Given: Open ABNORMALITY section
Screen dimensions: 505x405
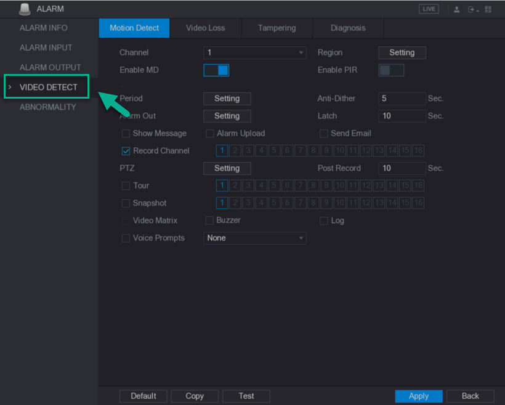Looking at the screenshot, I should point(47,107).
